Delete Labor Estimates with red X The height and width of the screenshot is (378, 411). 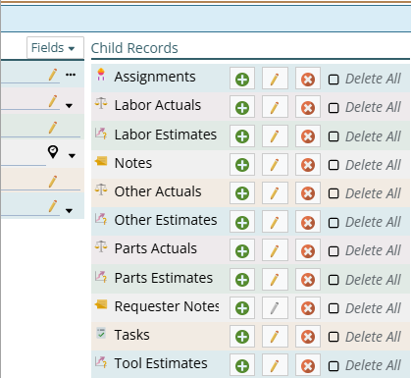(308, 135)
